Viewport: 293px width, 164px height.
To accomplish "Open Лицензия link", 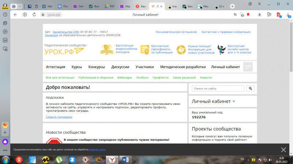I will [51, 35].
